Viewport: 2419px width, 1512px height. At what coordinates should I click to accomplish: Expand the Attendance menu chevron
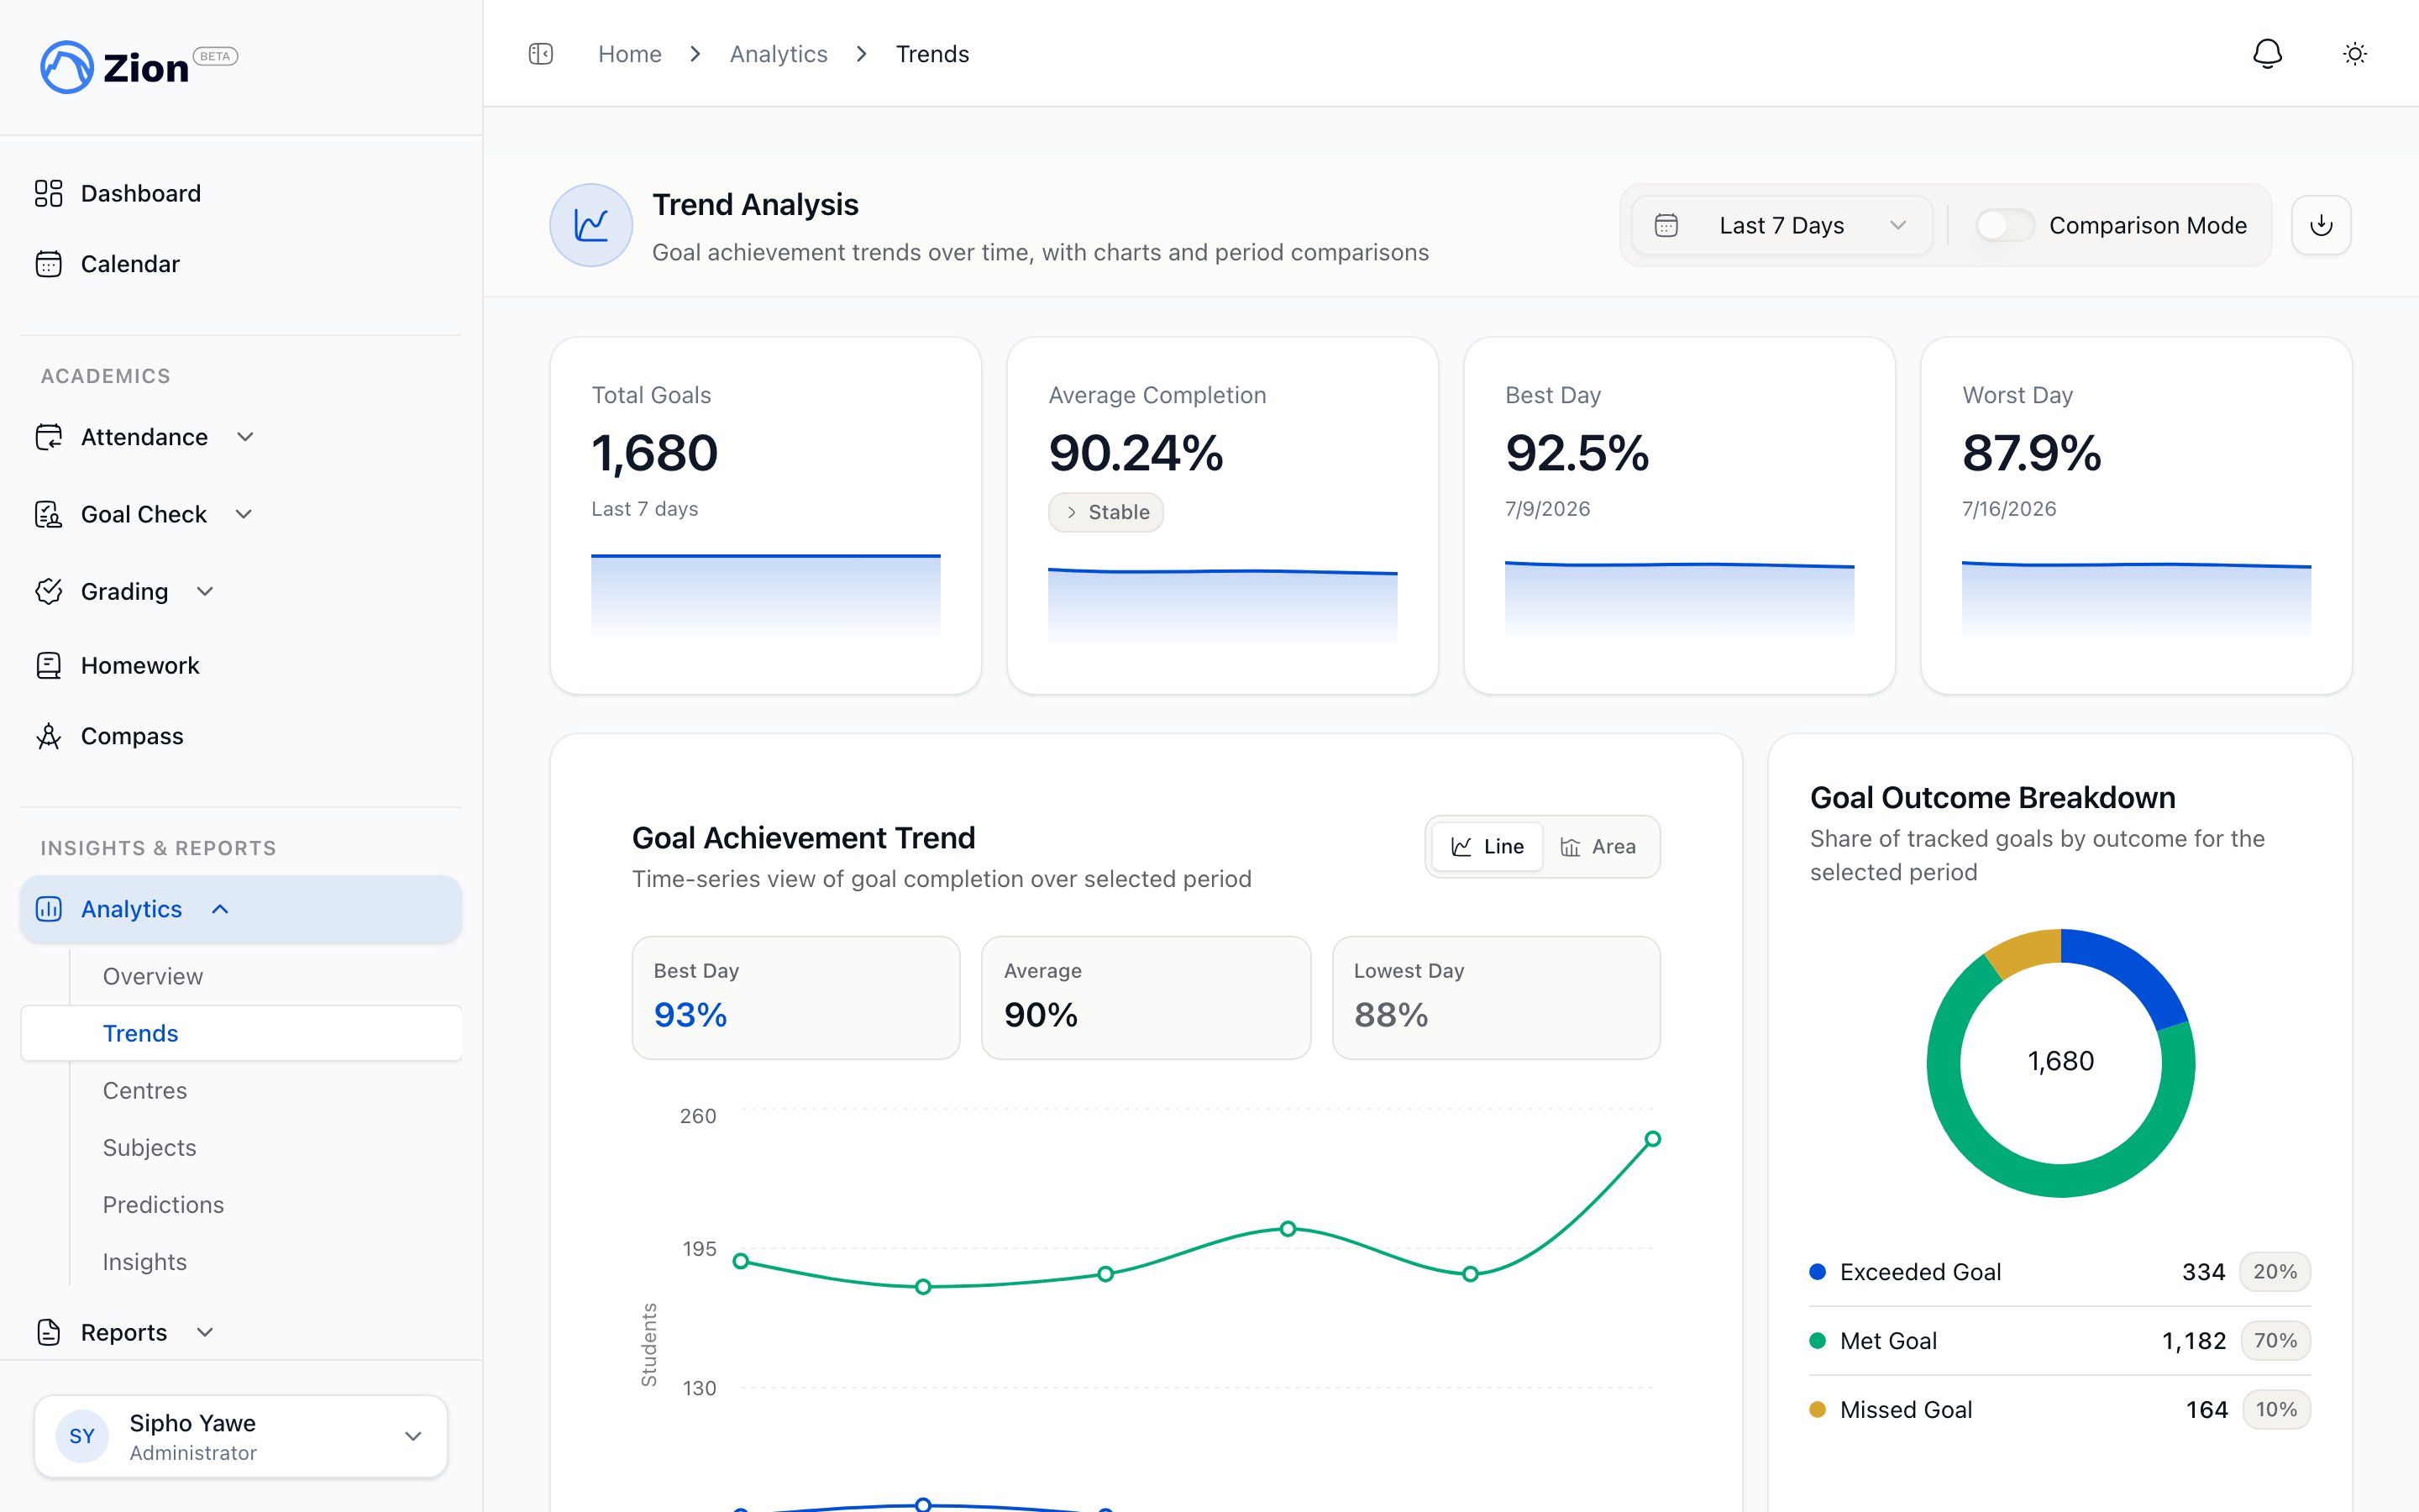tap(245, 437)
